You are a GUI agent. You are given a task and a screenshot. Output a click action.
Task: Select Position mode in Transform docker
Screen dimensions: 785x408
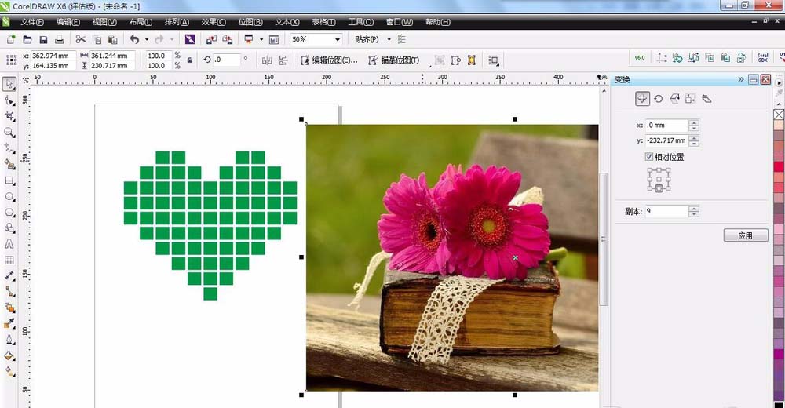pyautogui.click(x=642, y=99)
